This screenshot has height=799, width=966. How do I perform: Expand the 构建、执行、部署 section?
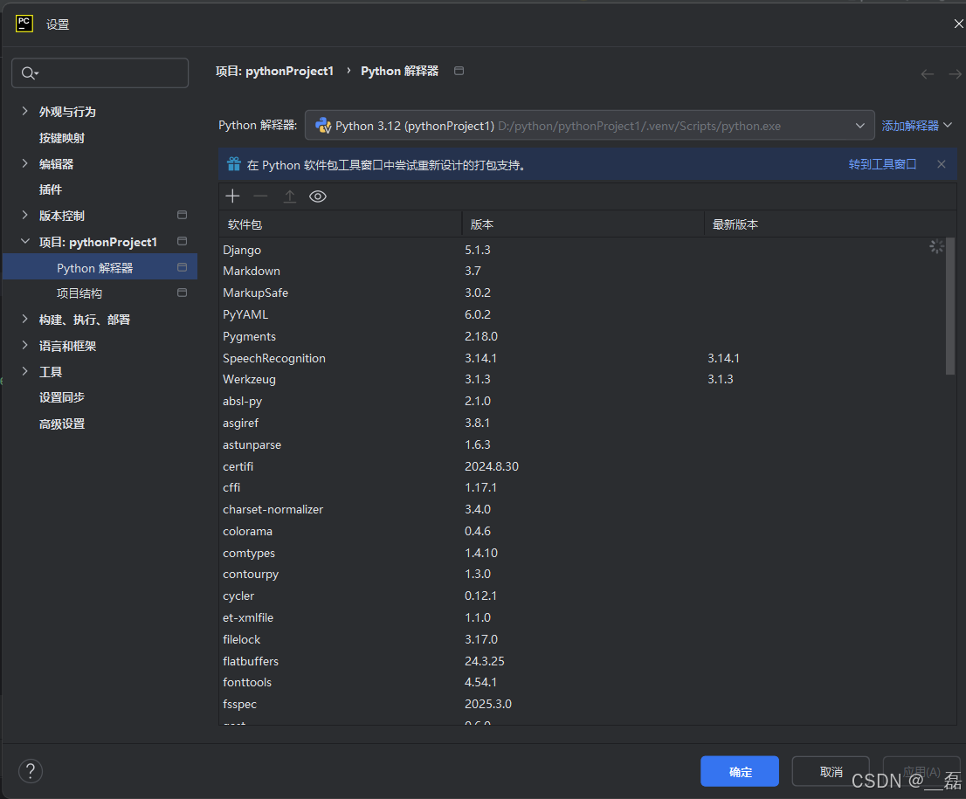click(24, 319)
